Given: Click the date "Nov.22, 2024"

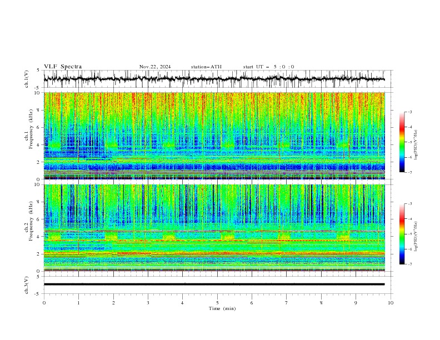Looking at the screenshot, I should tap(155, 67).
